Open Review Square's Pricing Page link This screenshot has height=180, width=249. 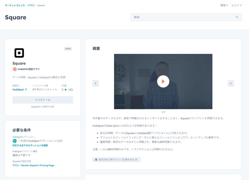pos(33,165)
